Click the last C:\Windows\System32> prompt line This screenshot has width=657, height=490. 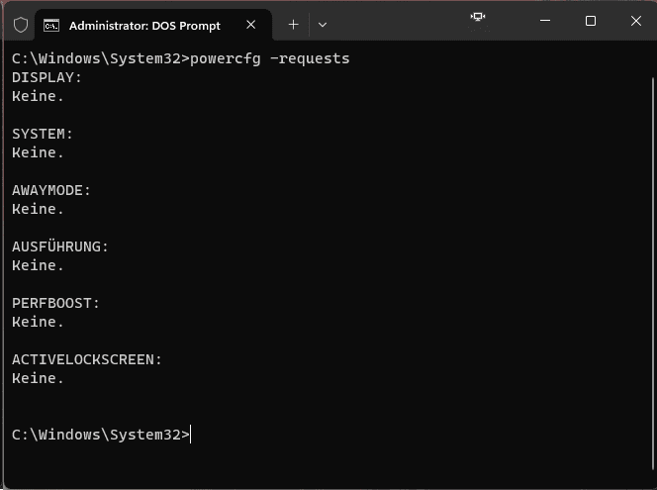point(101,435)
